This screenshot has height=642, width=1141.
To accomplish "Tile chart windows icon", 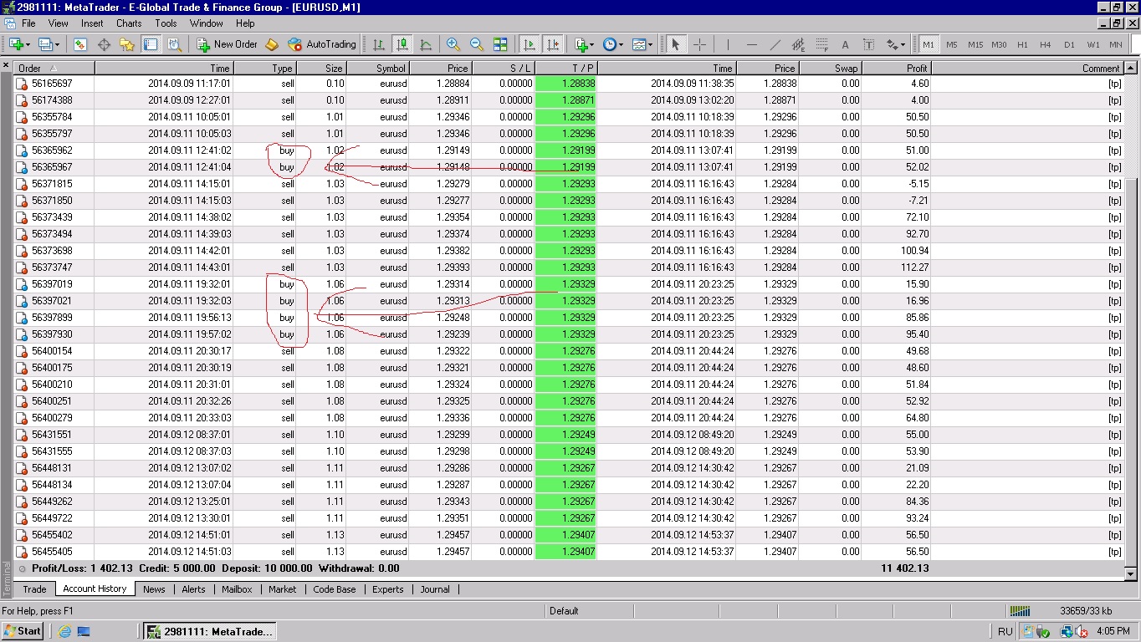I will tap(500, 44).
